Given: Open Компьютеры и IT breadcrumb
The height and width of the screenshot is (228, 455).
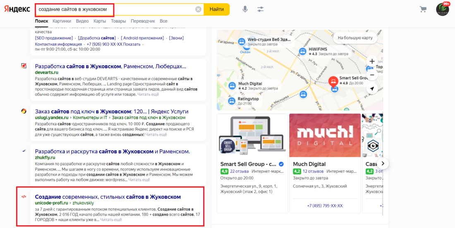Looking at the screenshot, I should [90, 118].
